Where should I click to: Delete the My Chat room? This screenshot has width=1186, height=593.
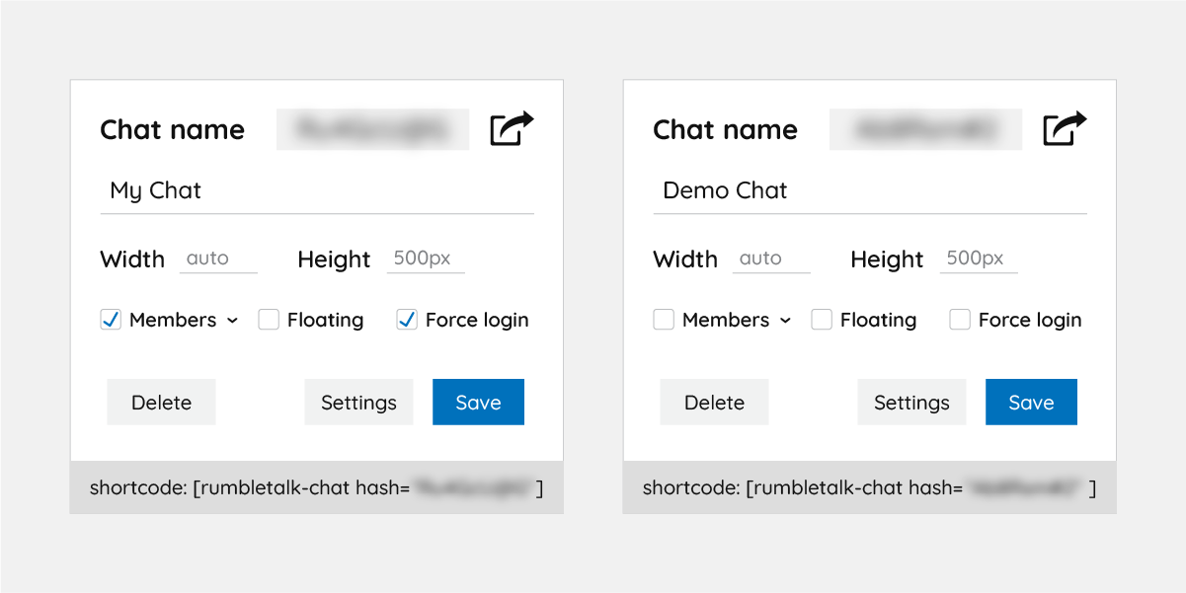click(x=161, y=402)
